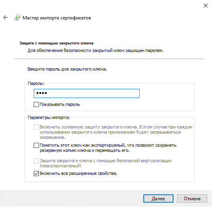This screenshot has height=207, width=212.
Task: Uncheck Включить все расширенные свойства checkbox
Action: (x=36, y=174)
